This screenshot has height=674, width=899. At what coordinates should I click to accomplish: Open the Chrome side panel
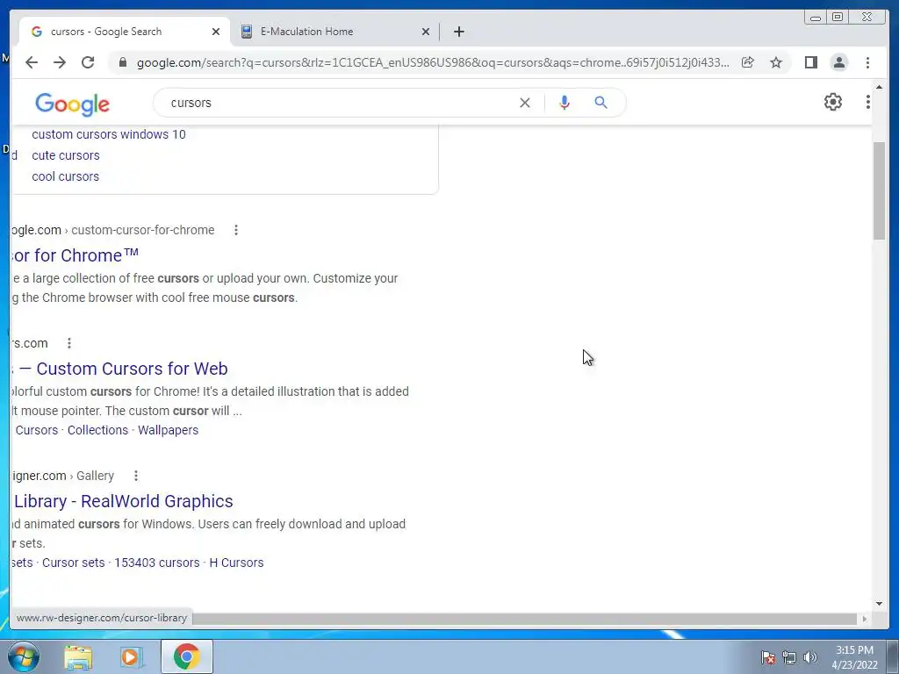(x=810, y=62)
